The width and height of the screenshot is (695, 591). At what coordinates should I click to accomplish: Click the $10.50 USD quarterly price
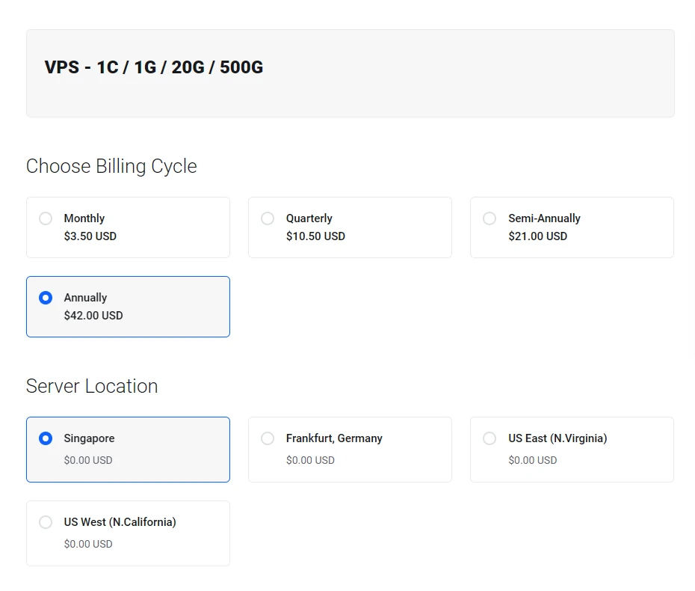pyautogui.click(x=315, y=236)
